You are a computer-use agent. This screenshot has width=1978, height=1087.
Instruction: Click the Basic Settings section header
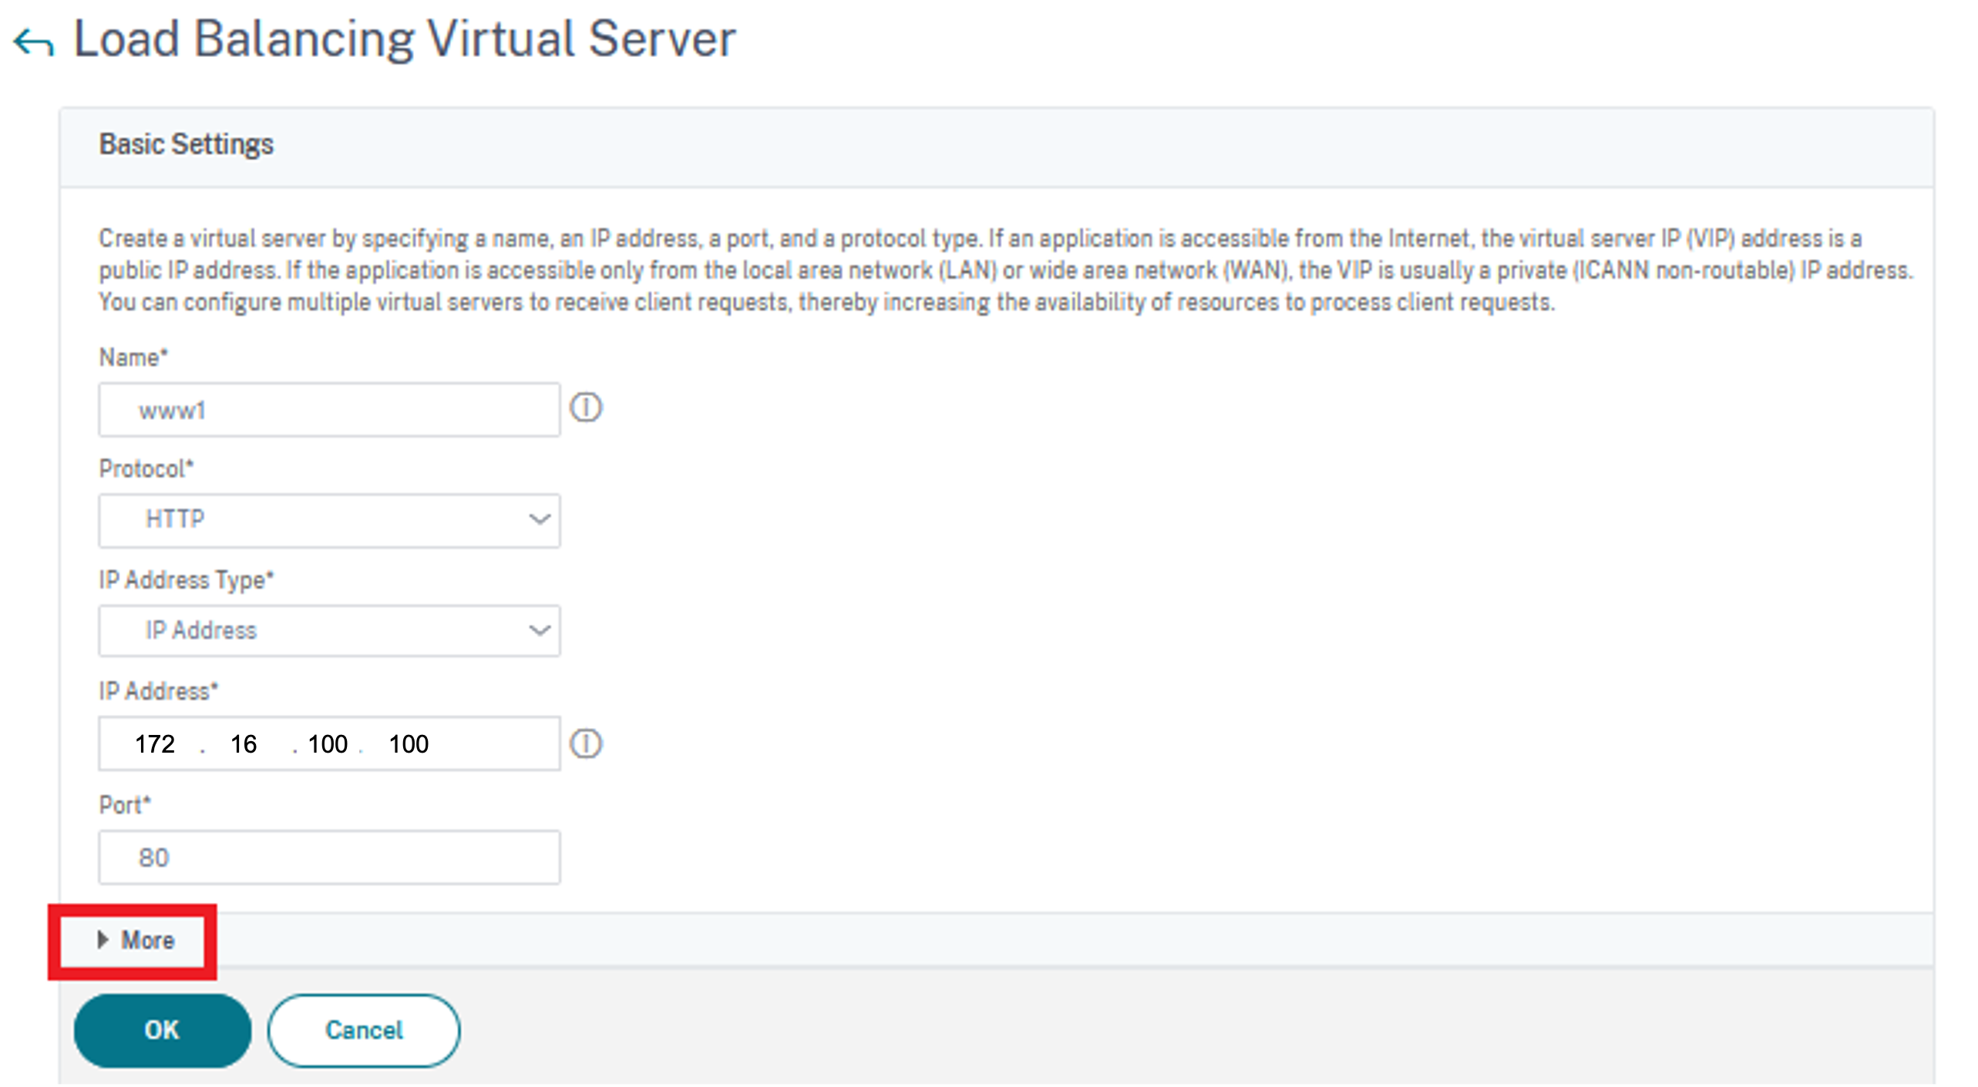186,145
